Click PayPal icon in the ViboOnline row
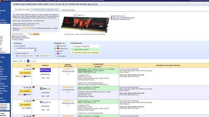Screen dimensions: 209x117 pyautogui.click(x=28, y=108)
